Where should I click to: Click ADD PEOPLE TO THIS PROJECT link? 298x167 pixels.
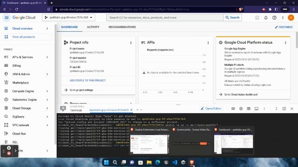click(88, 80)
